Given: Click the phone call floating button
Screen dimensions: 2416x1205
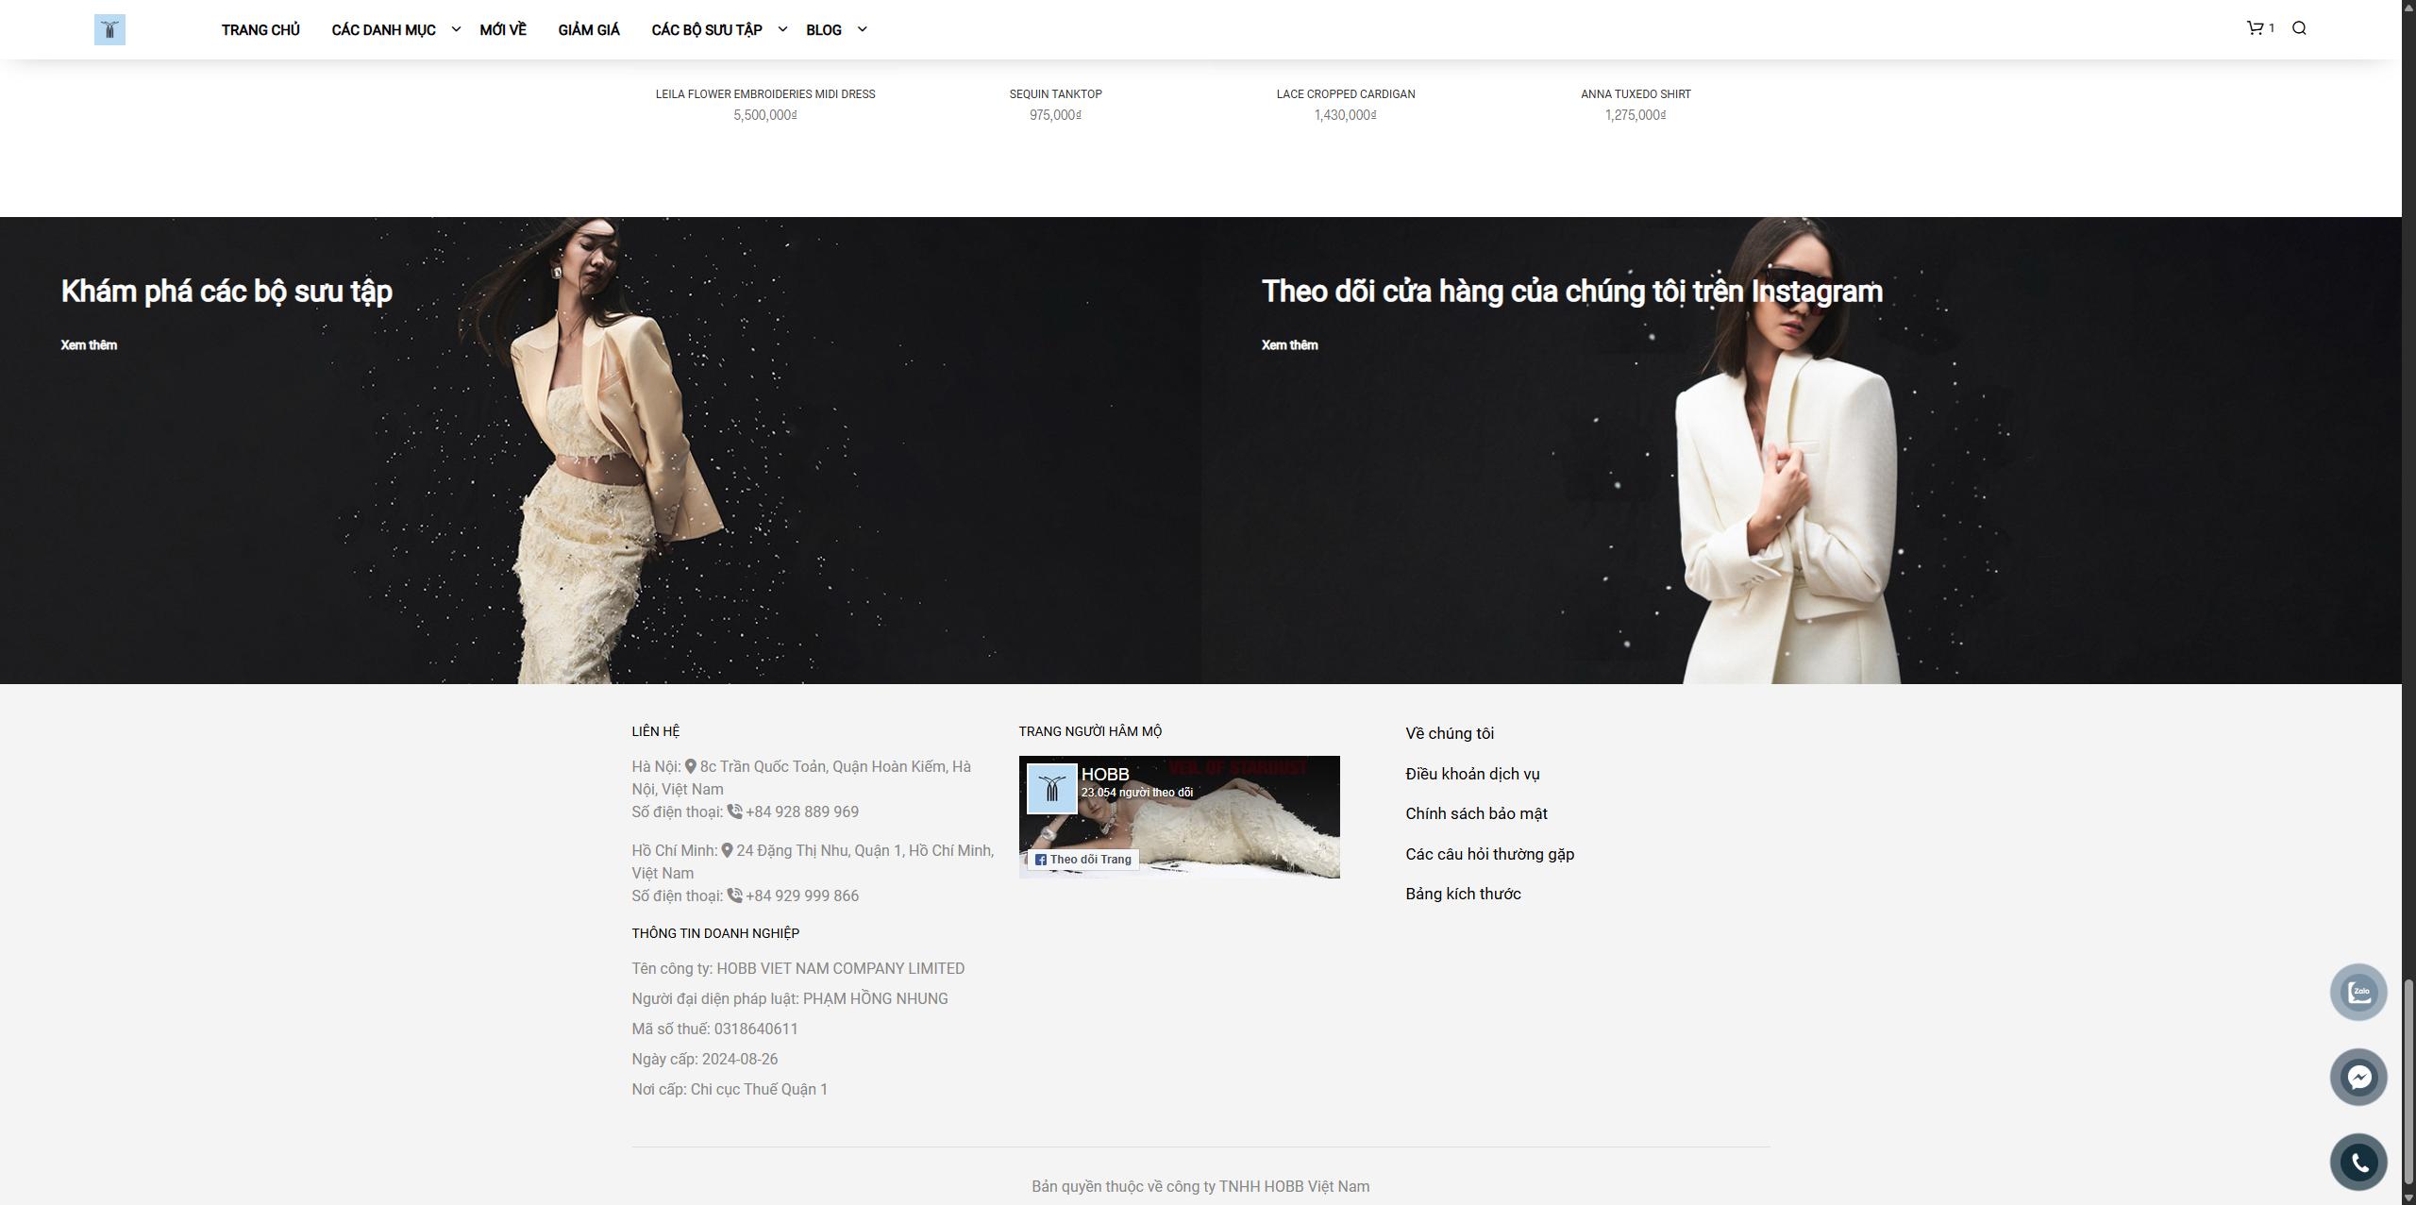Looking at the screenshot, I should pos(2358,1162).
